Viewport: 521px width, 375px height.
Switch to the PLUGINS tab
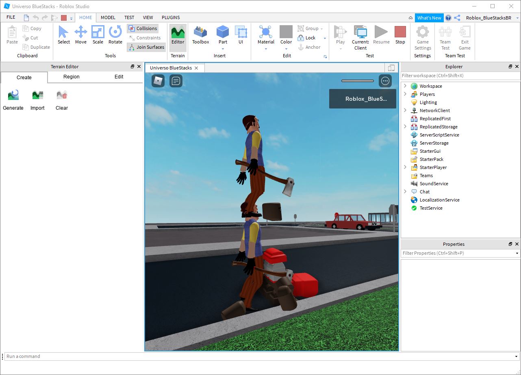[x=171, y=17]
